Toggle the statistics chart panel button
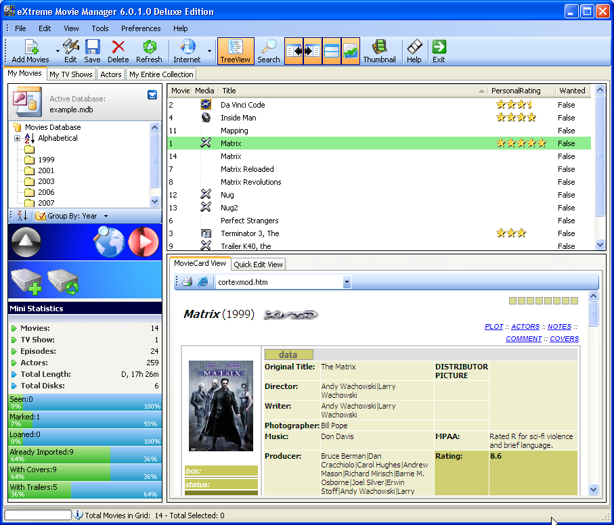This screenshot has width=614, height=525. tap(351, 51)
